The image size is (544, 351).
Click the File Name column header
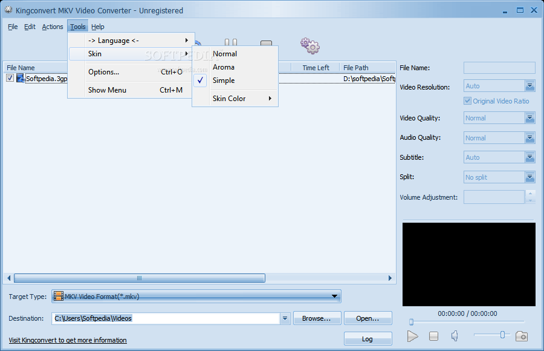(36, 68)
